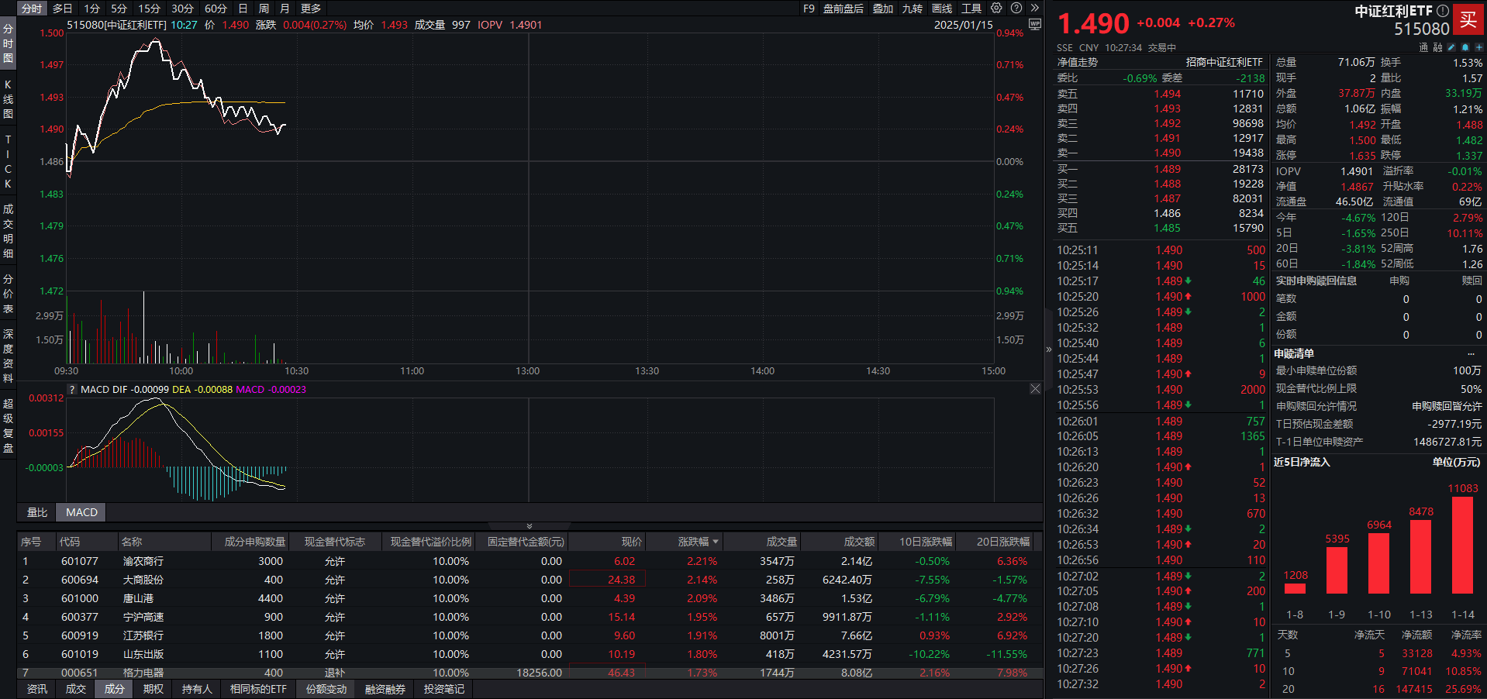
Task: Sort by the 涨跌幅 column dropdown arrow
Action: pos(715,542)
